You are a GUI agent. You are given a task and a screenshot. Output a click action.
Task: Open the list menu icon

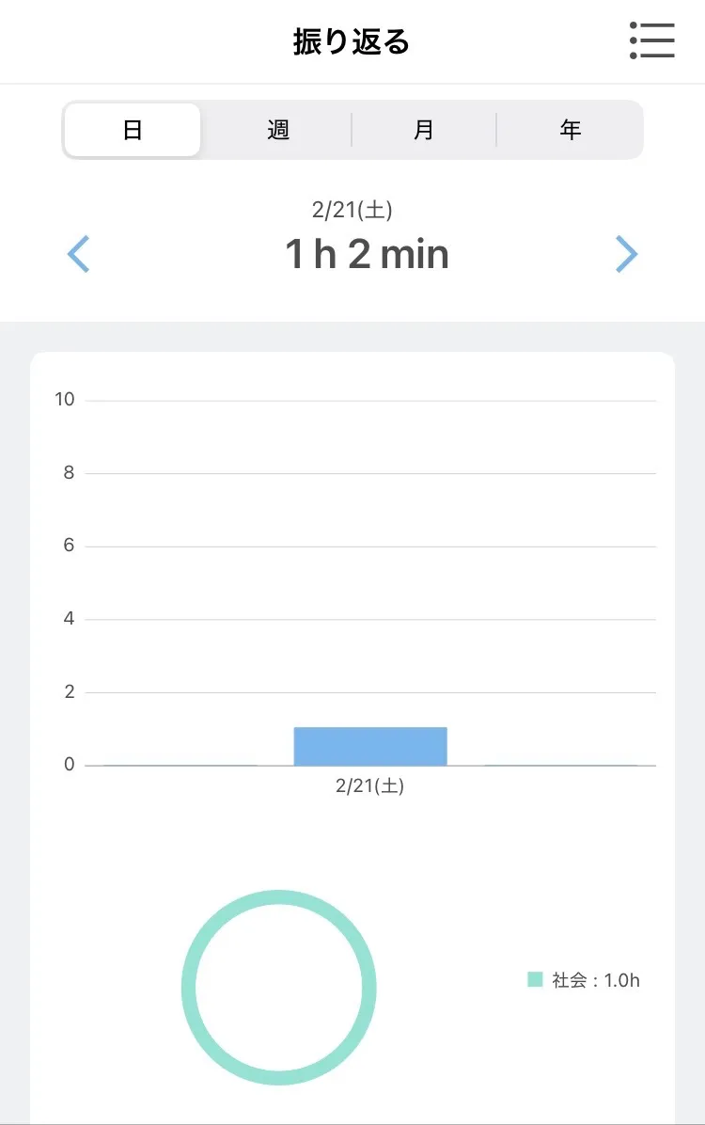652,41
